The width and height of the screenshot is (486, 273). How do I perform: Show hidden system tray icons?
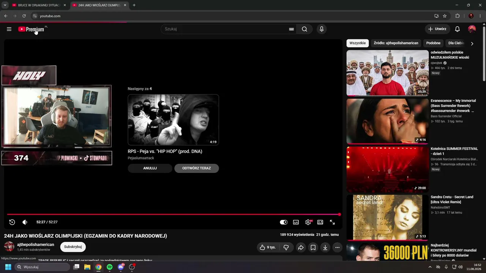click(x=430, y=267)
